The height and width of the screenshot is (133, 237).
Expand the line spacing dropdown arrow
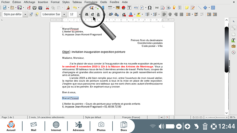click(x=192, y=14)
